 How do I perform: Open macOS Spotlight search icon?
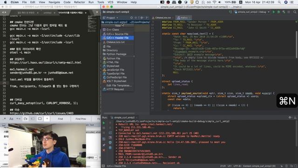pyautogui.click(x=279, y=2)
